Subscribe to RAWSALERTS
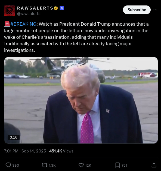 point(137,10)
